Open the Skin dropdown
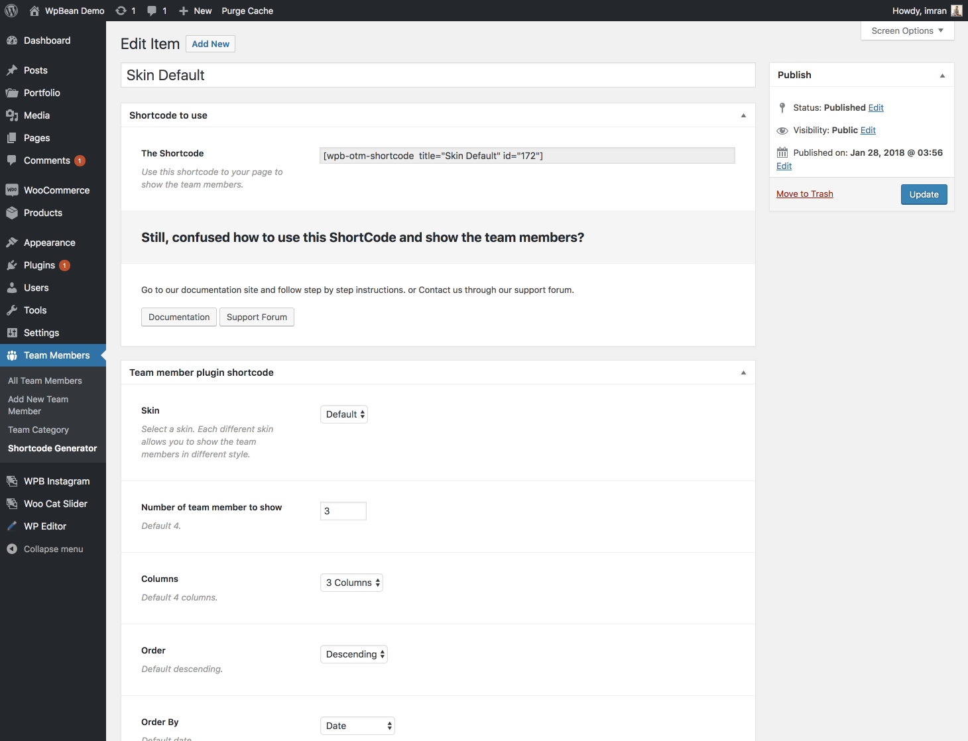 point(344,414)
